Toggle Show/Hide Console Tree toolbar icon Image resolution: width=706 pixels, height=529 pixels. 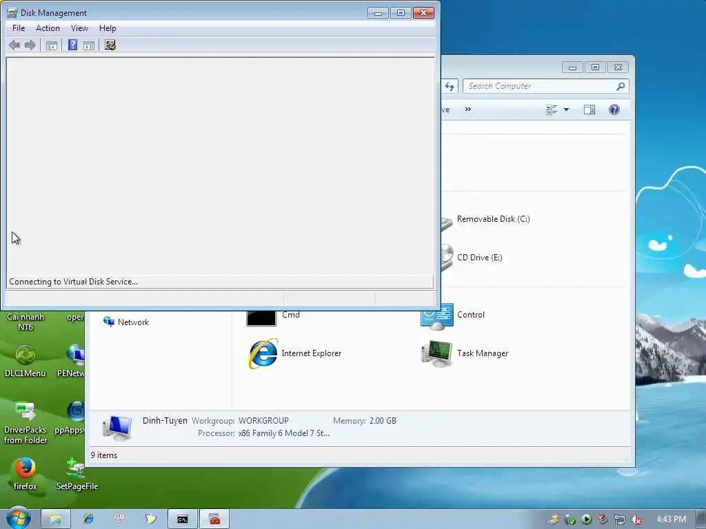click(x=51, y=45)
